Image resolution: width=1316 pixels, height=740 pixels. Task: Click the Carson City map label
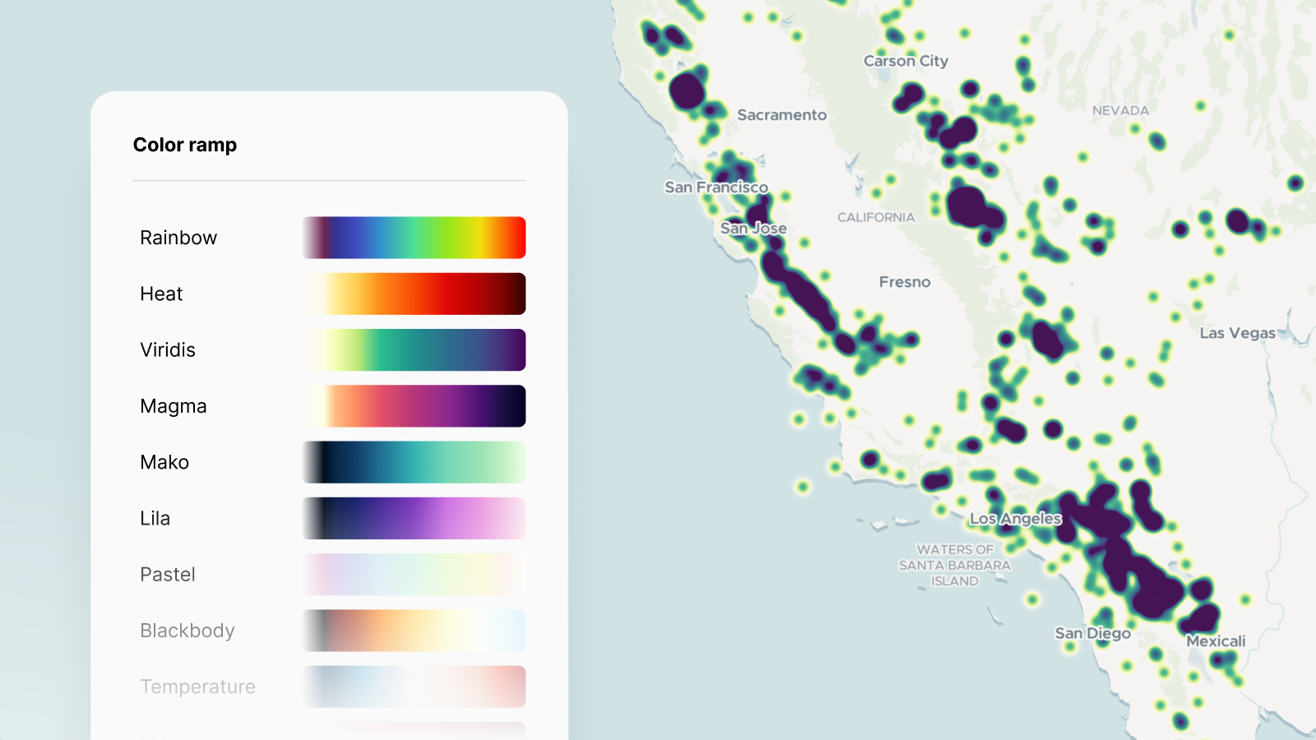[x=906, y=61]
